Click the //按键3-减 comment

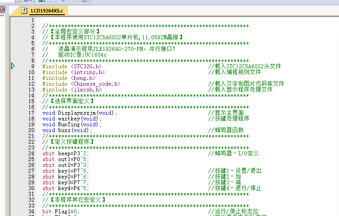click(x=225, y=183)
